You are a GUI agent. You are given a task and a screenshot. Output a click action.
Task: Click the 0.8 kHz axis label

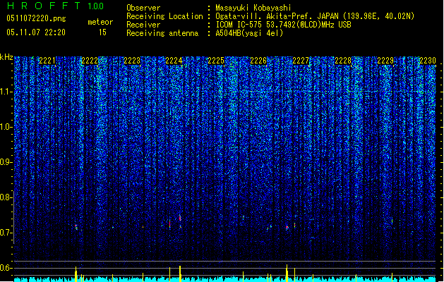[x=6, y=197]
